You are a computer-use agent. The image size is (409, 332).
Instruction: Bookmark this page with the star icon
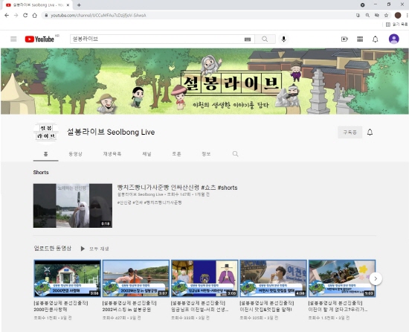[386, 16]
